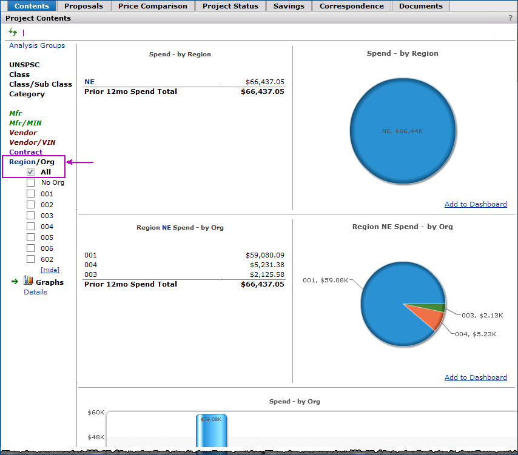Viewport: 518px width, 455px height.
Task: Click the green refresh arrows icon
Action: coord(12,32)
